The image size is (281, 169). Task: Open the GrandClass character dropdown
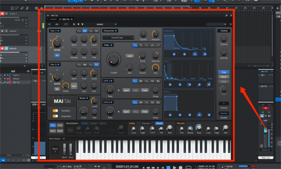pos(118,38)
